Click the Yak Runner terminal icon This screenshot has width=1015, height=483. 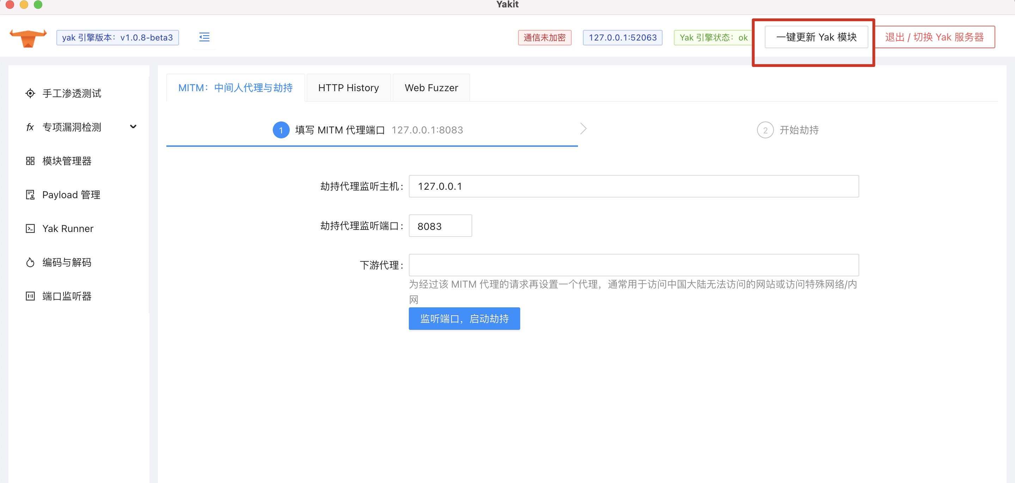(x=30, y=229)
